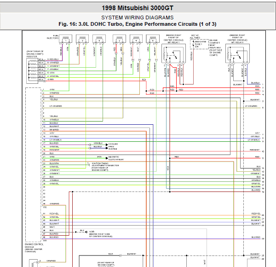276x267 pixels.
Task: Click the fuel injector symbol numbered 1
Action: (x=66, y=39)
